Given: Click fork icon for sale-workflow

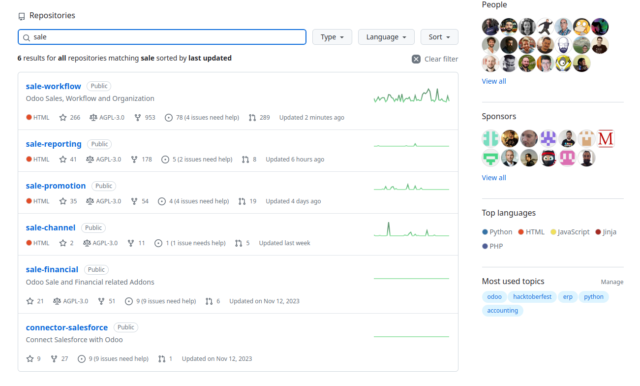Looking at the screenshot, I should (138, 118).
